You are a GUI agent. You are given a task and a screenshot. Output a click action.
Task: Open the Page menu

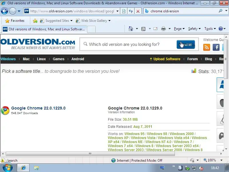pyautogui.click(x=179, y=29)
